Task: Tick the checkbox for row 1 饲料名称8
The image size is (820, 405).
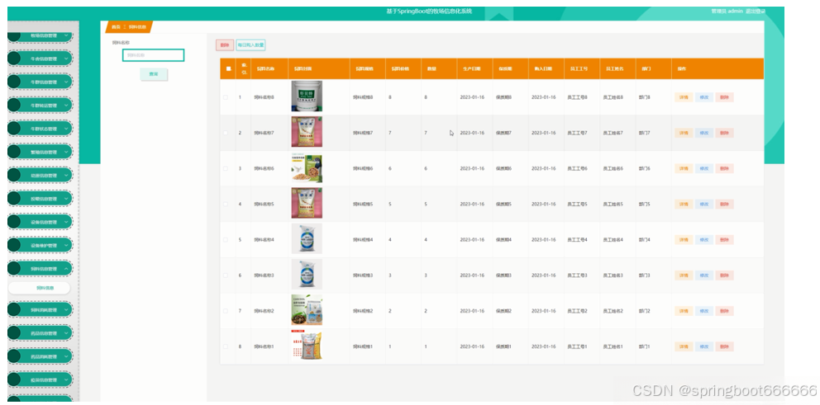Action: click(226, 97)
